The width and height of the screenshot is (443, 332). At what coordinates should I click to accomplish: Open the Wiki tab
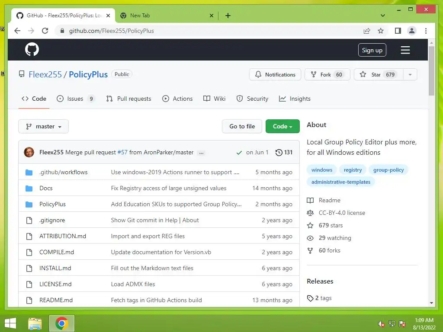(215, 99)
